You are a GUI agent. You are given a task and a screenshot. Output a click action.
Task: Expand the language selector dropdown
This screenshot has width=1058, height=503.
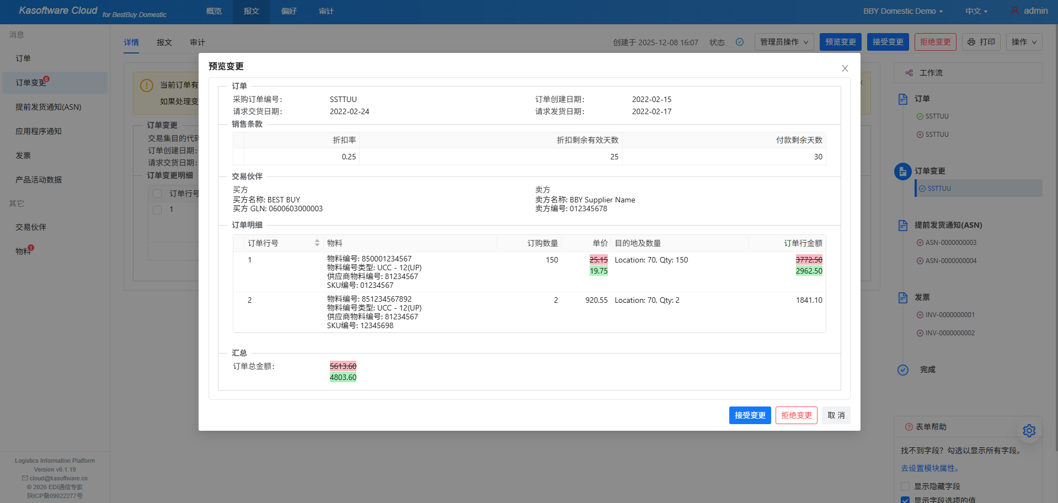tap(976, 11)
